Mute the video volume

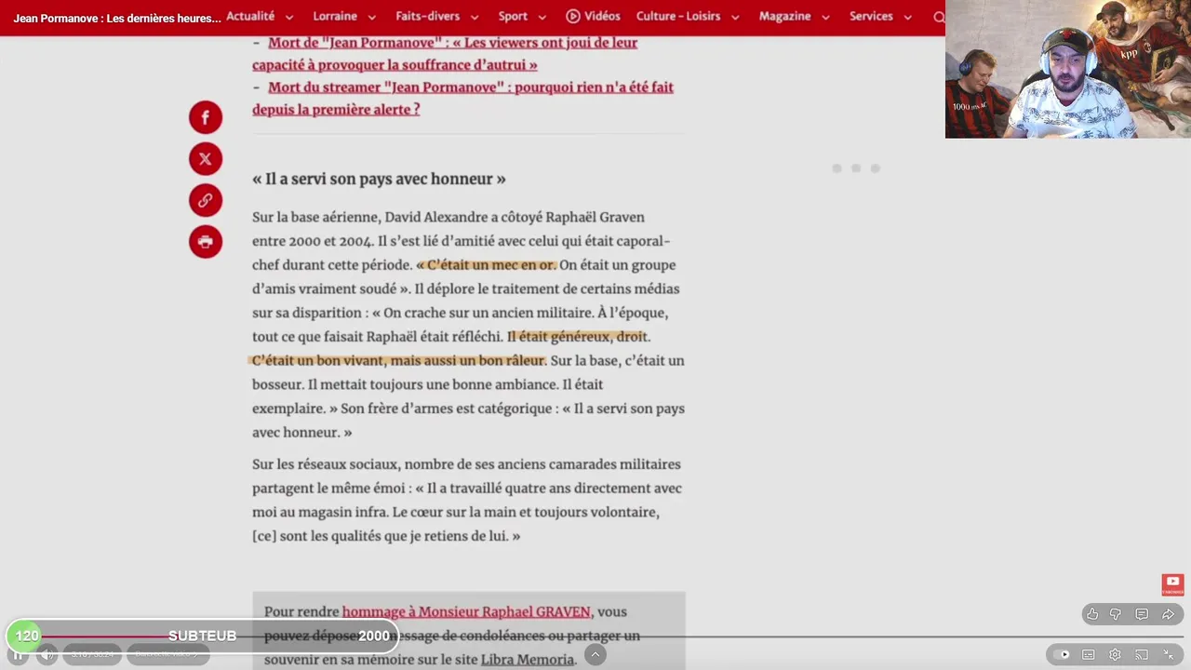pos(46,655)
